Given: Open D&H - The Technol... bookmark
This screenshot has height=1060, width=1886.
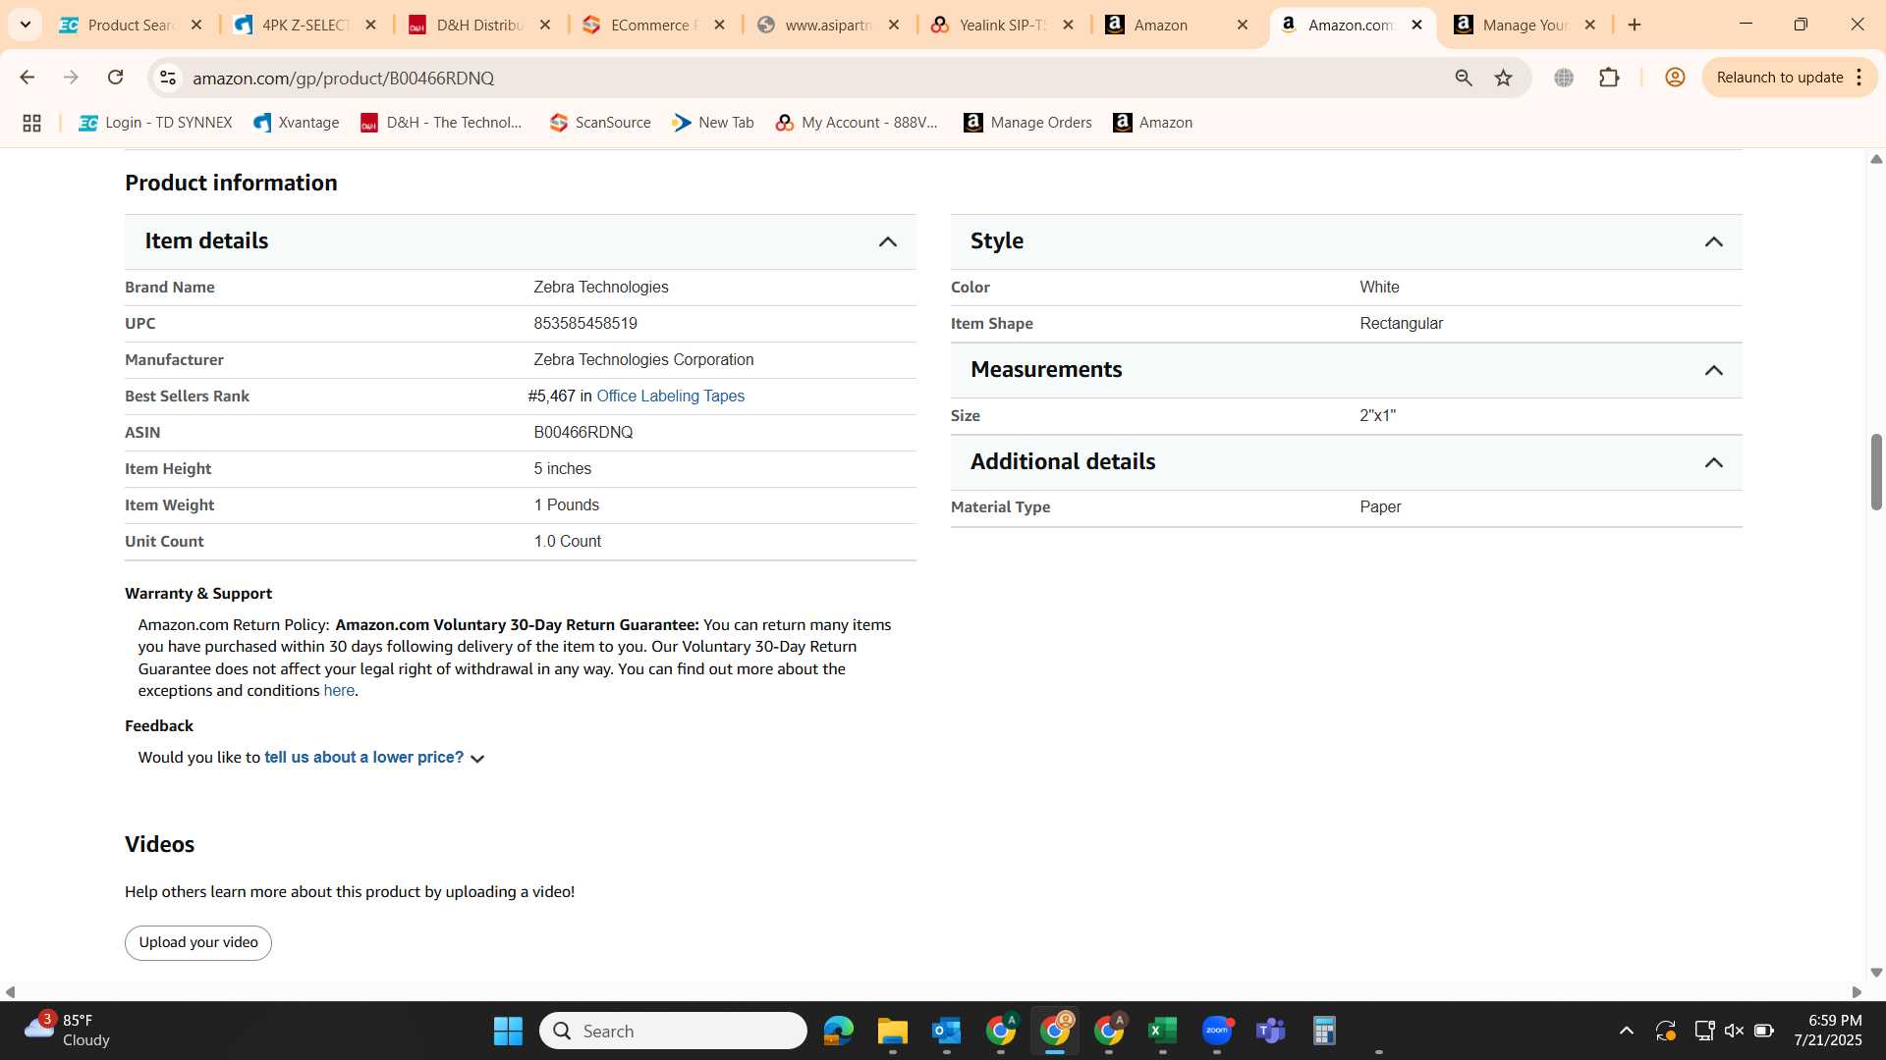Looking at the screenshot, I should coord(441,123).
